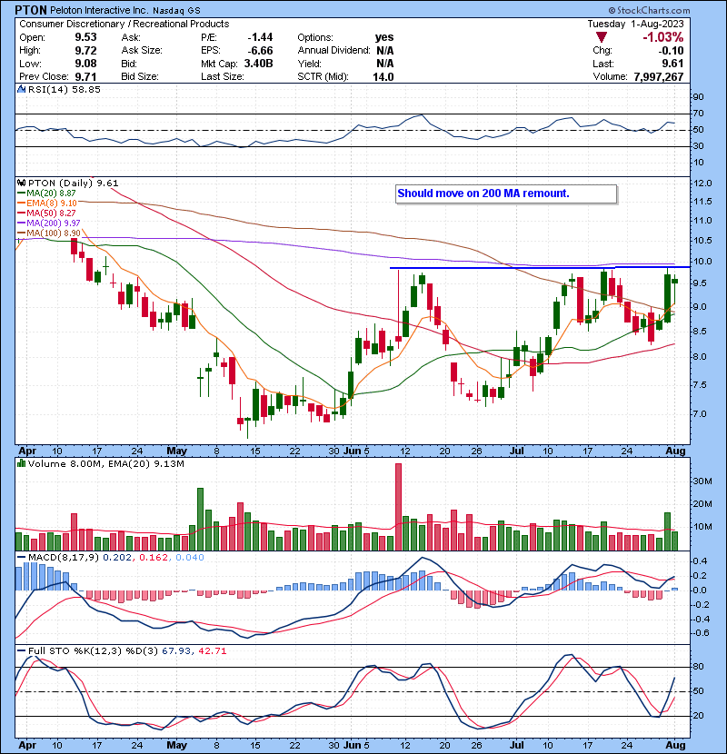Click the RSI indicator icon
Image resolution: width=727 pixels, height=754 pixels.
click(x=21, y=89)
